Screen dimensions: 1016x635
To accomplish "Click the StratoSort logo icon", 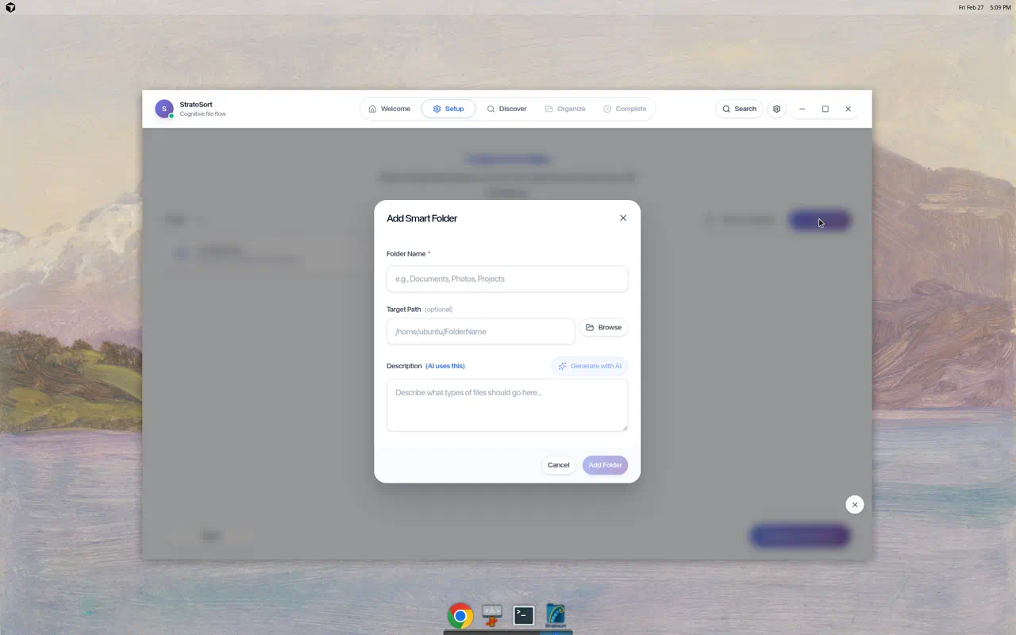I will click(164, 108).
